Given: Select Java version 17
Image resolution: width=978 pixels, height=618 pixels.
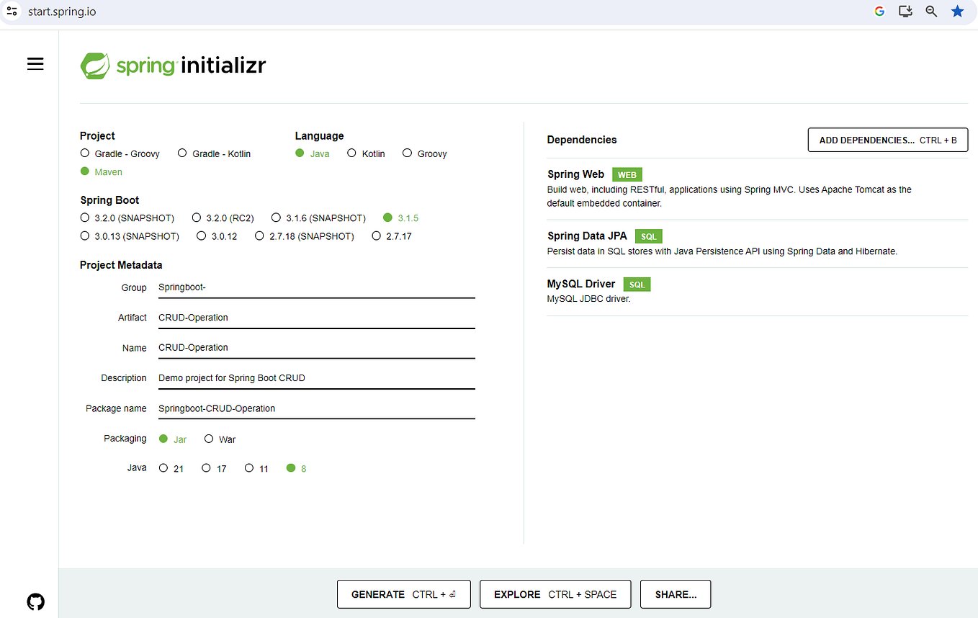Looking at the screenshot, I should tap(206, 467).
